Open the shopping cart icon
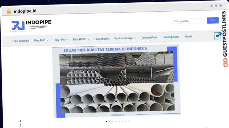 tap(217, 36)
